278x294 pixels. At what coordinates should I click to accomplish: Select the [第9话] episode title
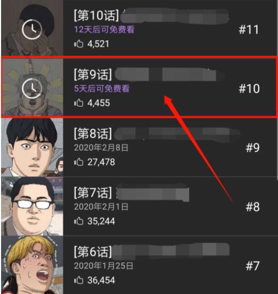coord(93,74)
